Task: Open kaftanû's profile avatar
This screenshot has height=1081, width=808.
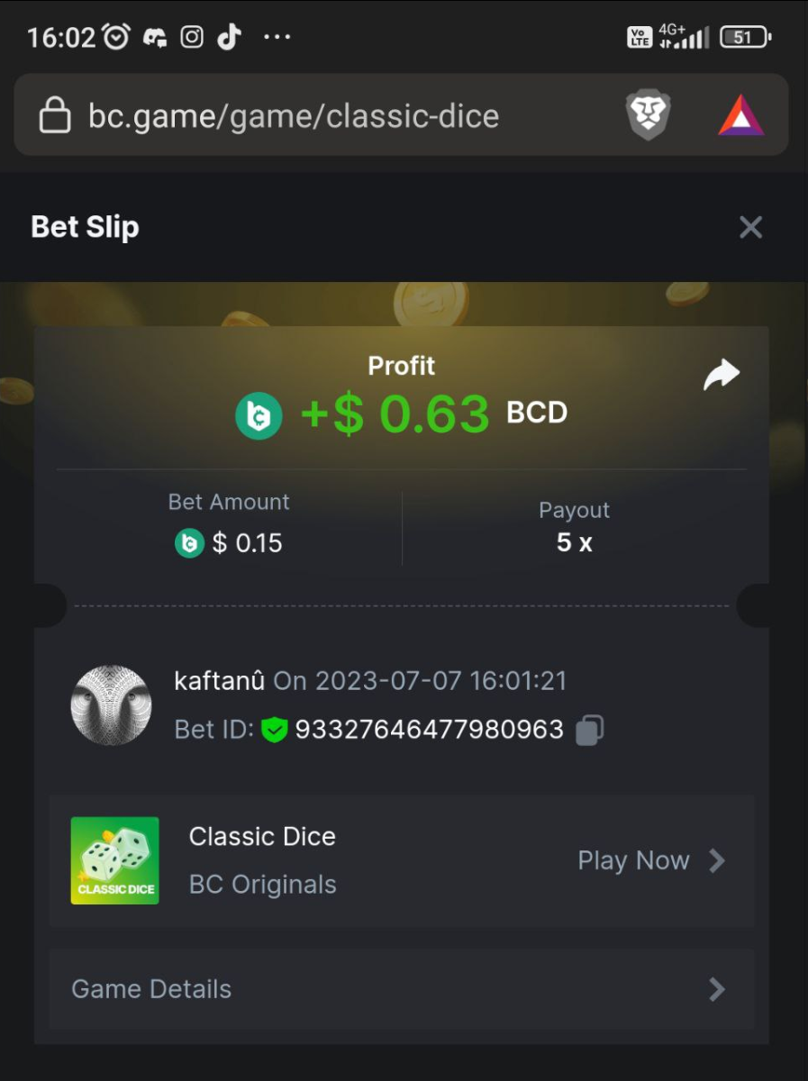Action: (111, 705)
